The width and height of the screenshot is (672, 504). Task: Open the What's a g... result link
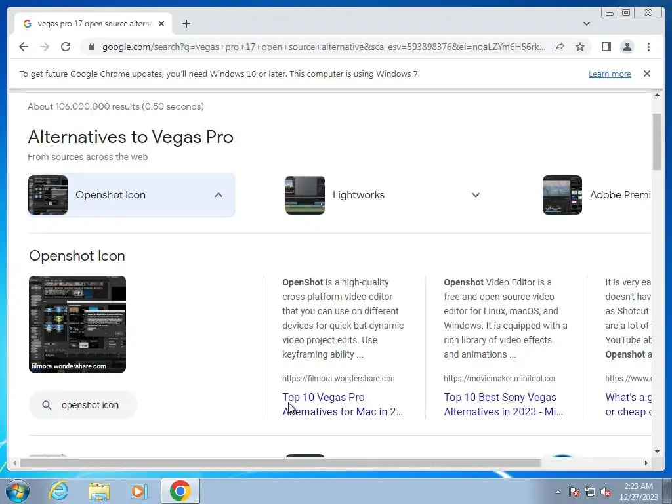(x=628, y=404)
